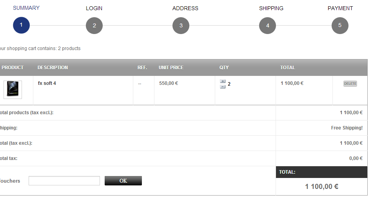Viewport: 372px width, 203px height.
Task: Decrease fx soft 4 quantity with minus
Action: pos(223,86)
